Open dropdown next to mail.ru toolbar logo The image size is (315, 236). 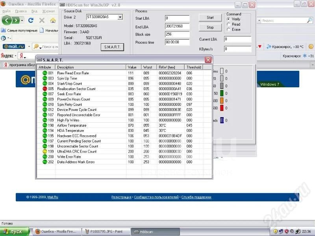(x=29, y=46)
